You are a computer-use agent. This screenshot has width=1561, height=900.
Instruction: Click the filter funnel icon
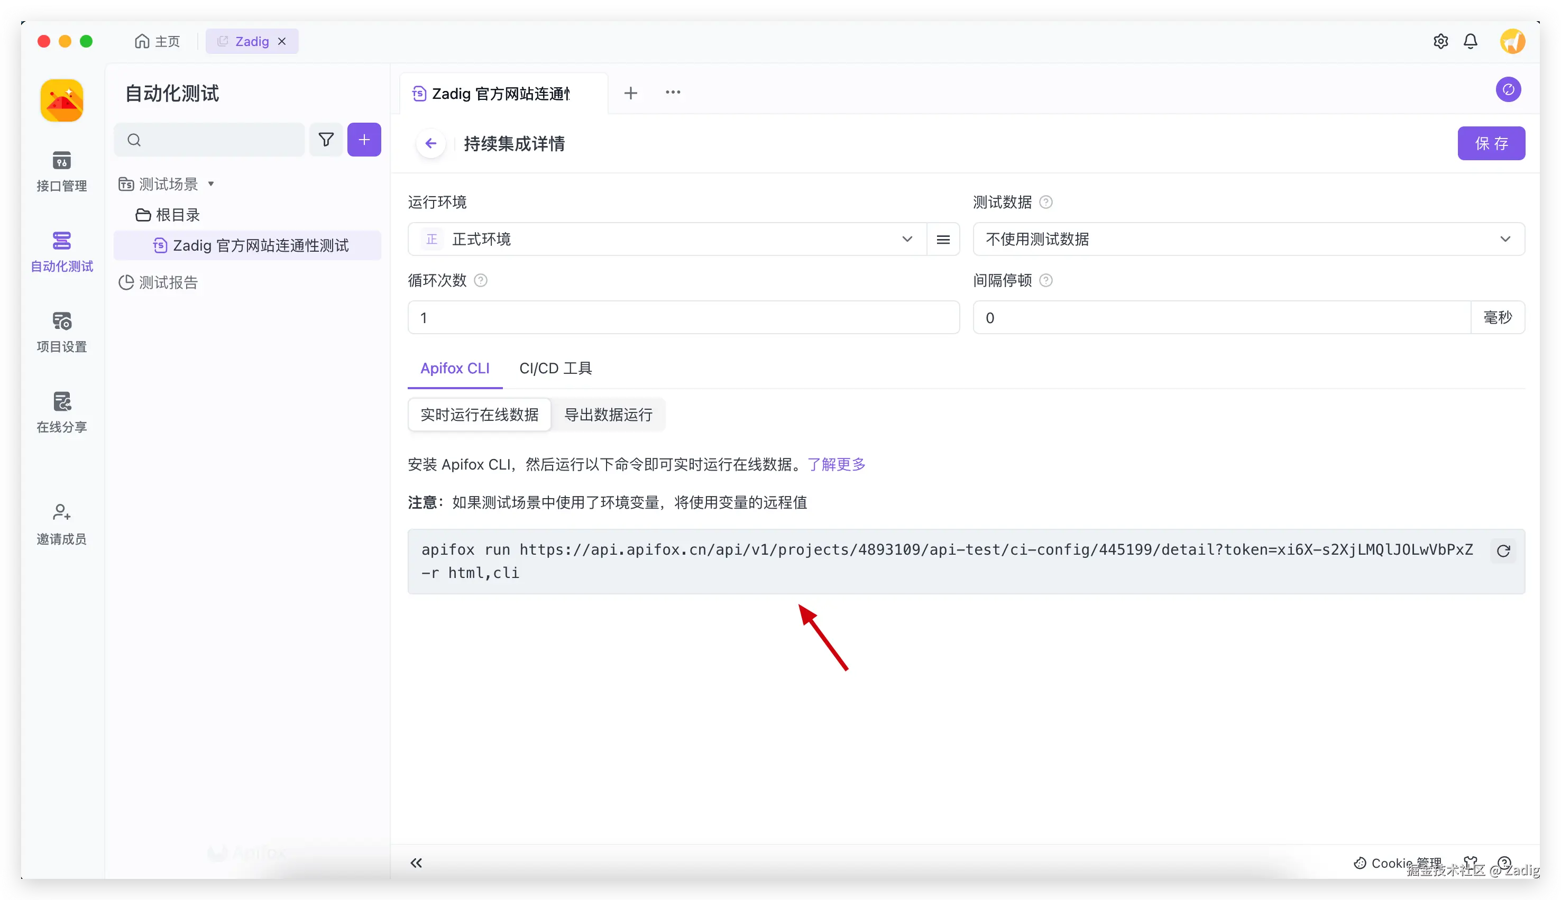[x=326, y=140]
